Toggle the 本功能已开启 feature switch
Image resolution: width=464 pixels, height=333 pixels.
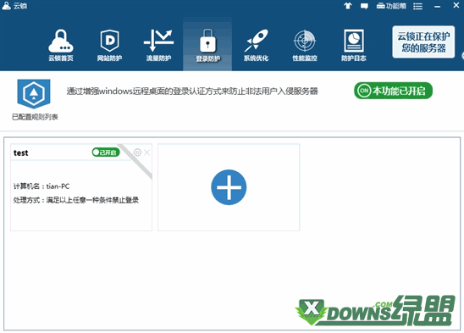tap(393, 91)
